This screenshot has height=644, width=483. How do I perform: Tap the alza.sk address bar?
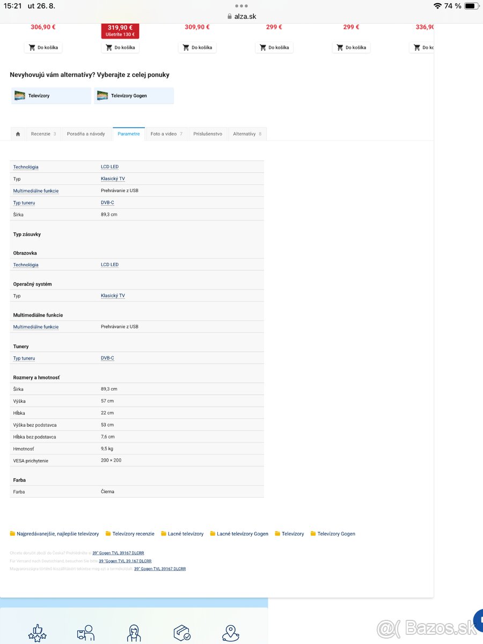tap(241, 16)
